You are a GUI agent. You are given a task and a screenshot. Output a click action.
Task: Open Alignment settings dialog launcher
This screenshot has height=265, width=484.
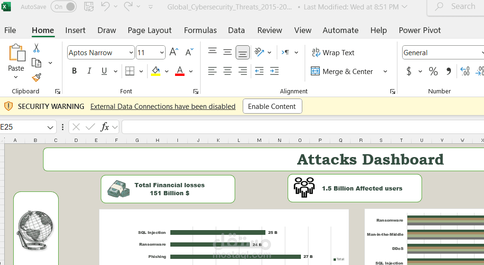point(393,91)
